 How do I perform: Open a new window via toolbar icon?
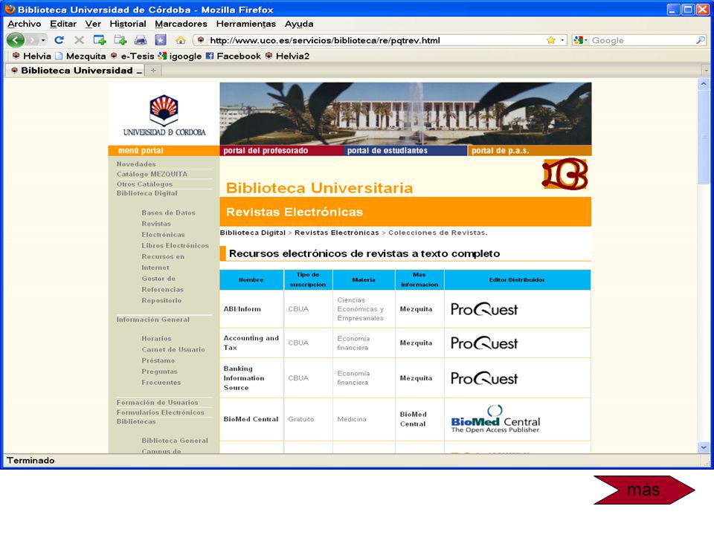[99, 40]
